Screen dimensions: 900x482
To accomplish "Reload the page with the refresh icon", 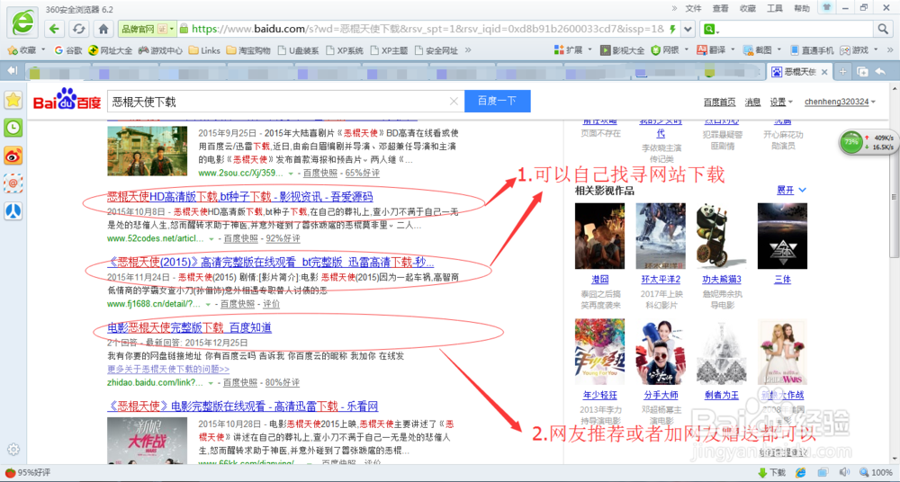I will [78, 28].
